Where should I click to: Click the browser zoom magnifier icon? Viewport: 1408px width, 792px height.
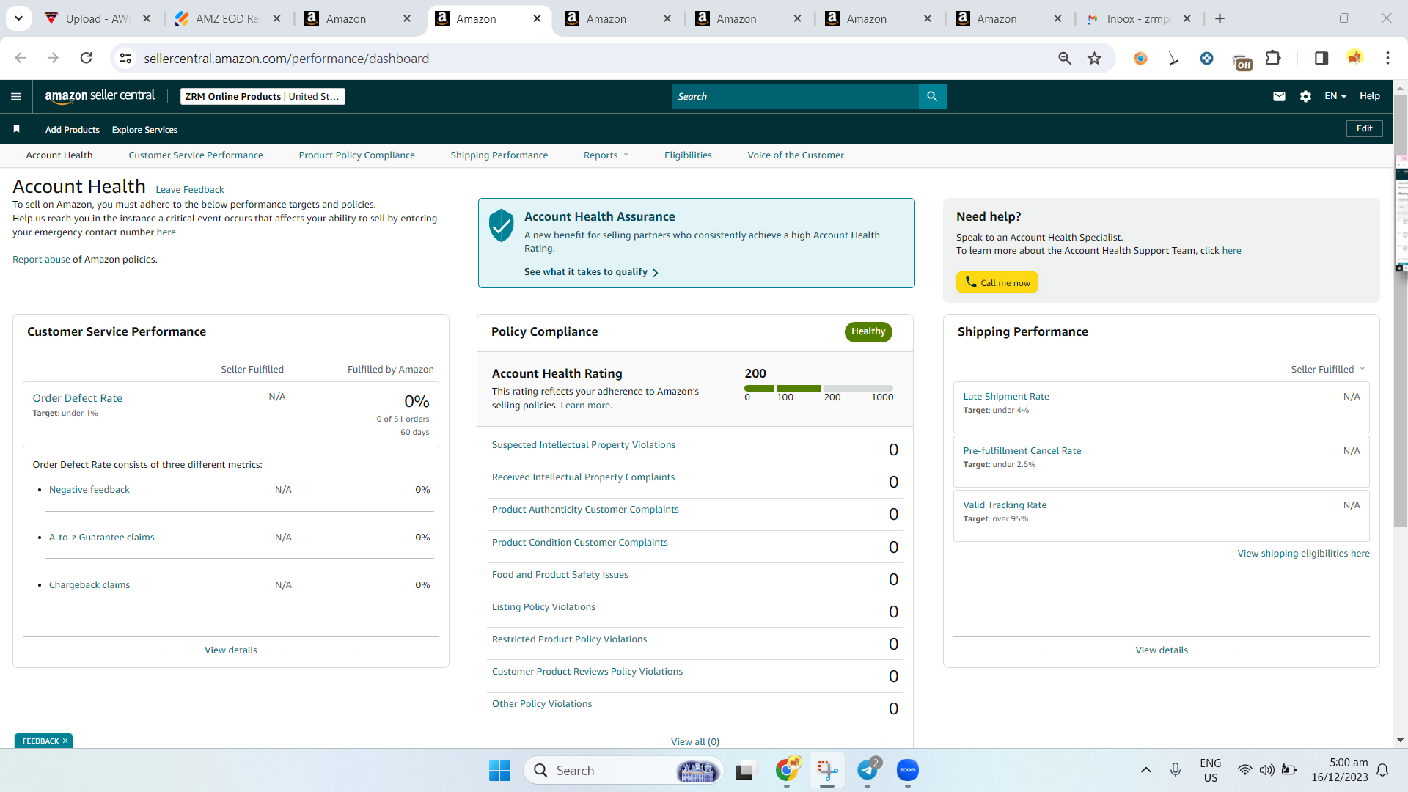pyautogui.click(x=1065, y=58)
